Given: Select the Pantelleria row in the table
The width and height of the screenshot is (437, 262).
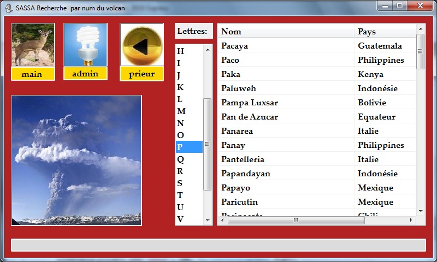Looking at the screenshot, I should tap(286, 159).
